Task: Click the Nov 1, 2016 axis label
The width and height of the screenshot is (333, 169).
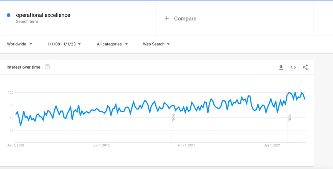Action: [x=187, y=145]
